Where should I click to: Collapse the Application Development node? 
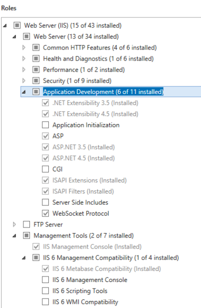[24, 92]
